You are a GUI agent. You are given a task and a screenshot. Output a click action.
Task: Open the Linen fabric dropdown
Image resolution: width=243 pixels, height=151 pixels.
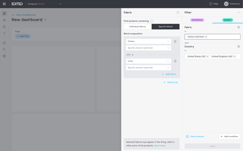click(x=148, y=61)
